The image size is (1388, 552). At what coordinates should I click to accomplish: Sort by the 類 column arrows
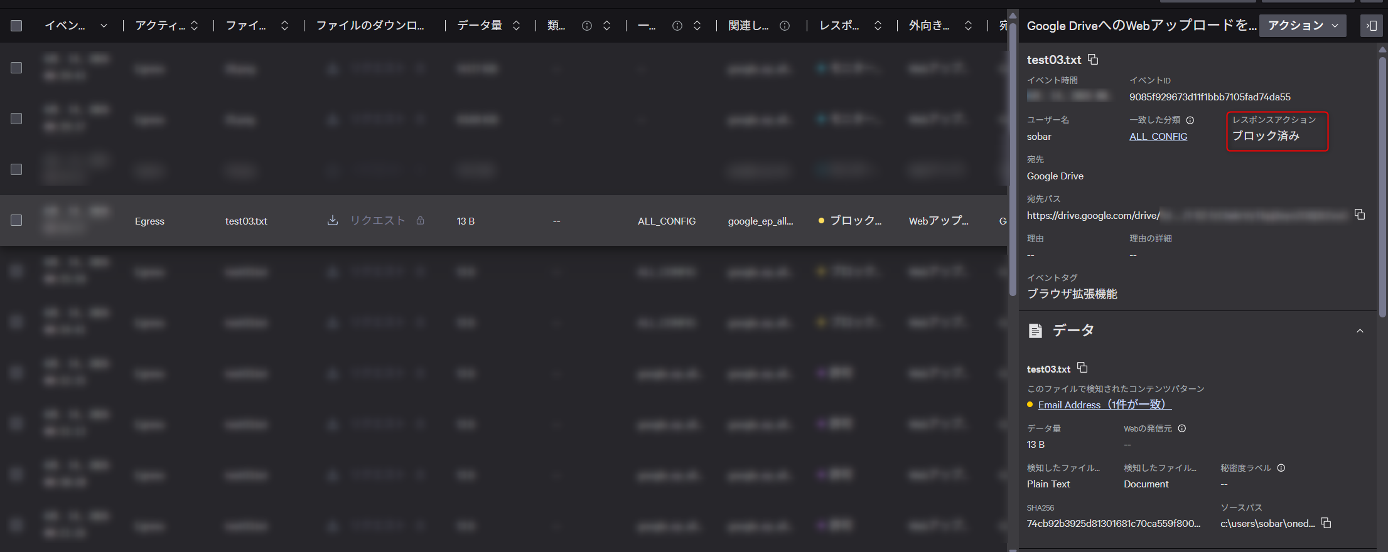click(x=607, y=26)
